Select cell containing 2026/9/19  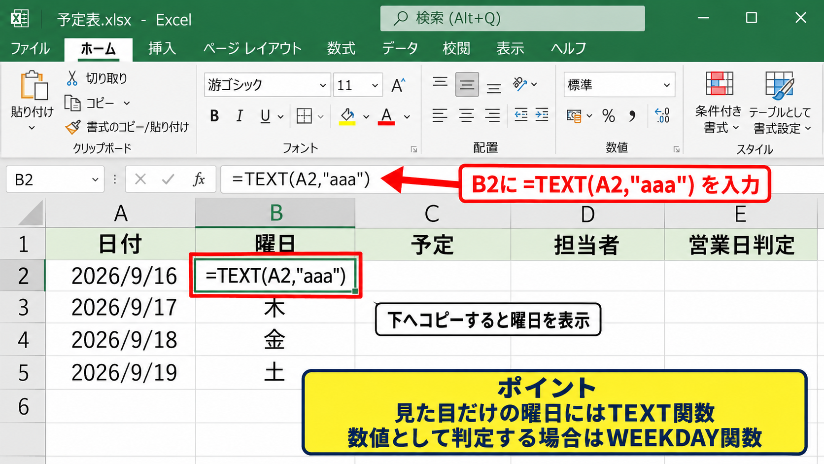coord(121,372)
